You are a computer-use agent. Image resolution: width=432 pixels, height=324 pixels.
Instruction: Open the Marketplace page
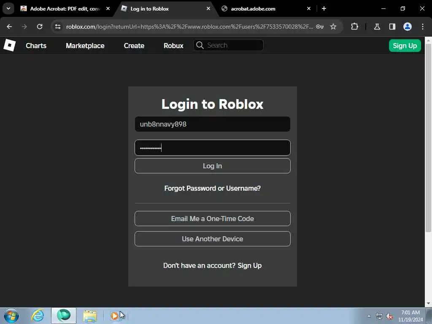click(x=85, y=46)
